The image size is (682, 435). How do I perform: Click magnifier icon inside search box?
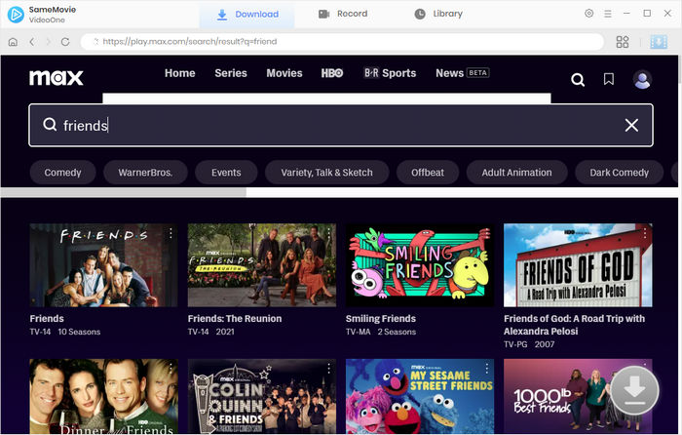pos(50,125)
